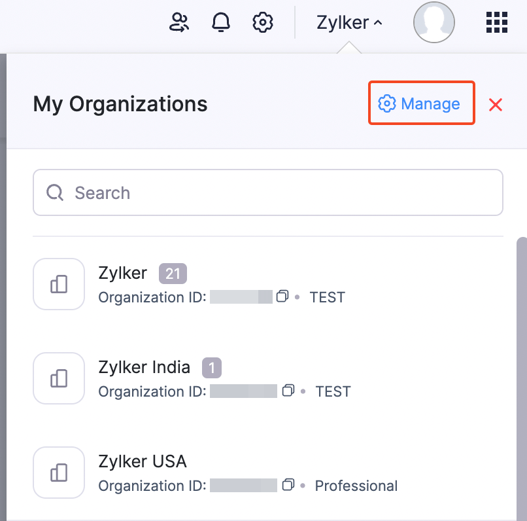Open the profile avatar menu
Image resolution: width=527 pixels, height=521 pixels.
pyautogui.click(x=433, y=22)
